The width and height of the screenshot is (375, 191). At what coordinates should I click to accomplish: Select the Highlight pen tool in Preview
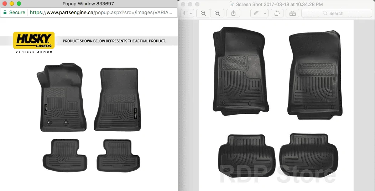coord(256,14)
